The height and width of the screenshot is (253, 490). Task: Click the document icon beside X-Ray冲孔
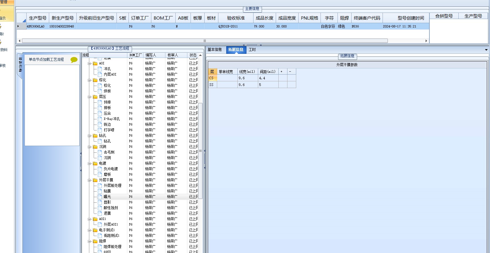click(x=100, y=119)
